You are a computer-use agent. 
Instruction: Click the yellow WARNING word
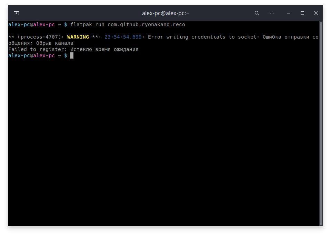[78, 37]
